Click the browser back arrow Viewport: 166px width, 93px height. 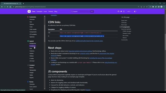[x=2, y=7]
